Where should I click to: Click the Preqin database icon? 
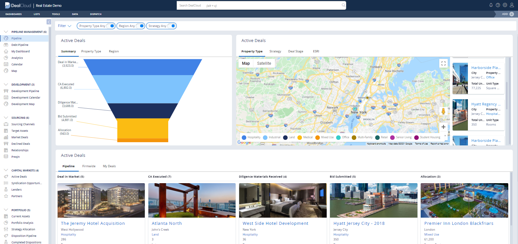tap(6, 157)
